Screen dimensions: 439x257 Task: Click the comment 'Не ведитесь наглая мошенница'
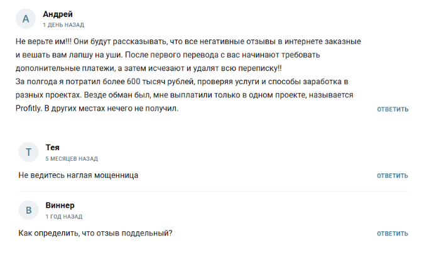click(79, 175)
